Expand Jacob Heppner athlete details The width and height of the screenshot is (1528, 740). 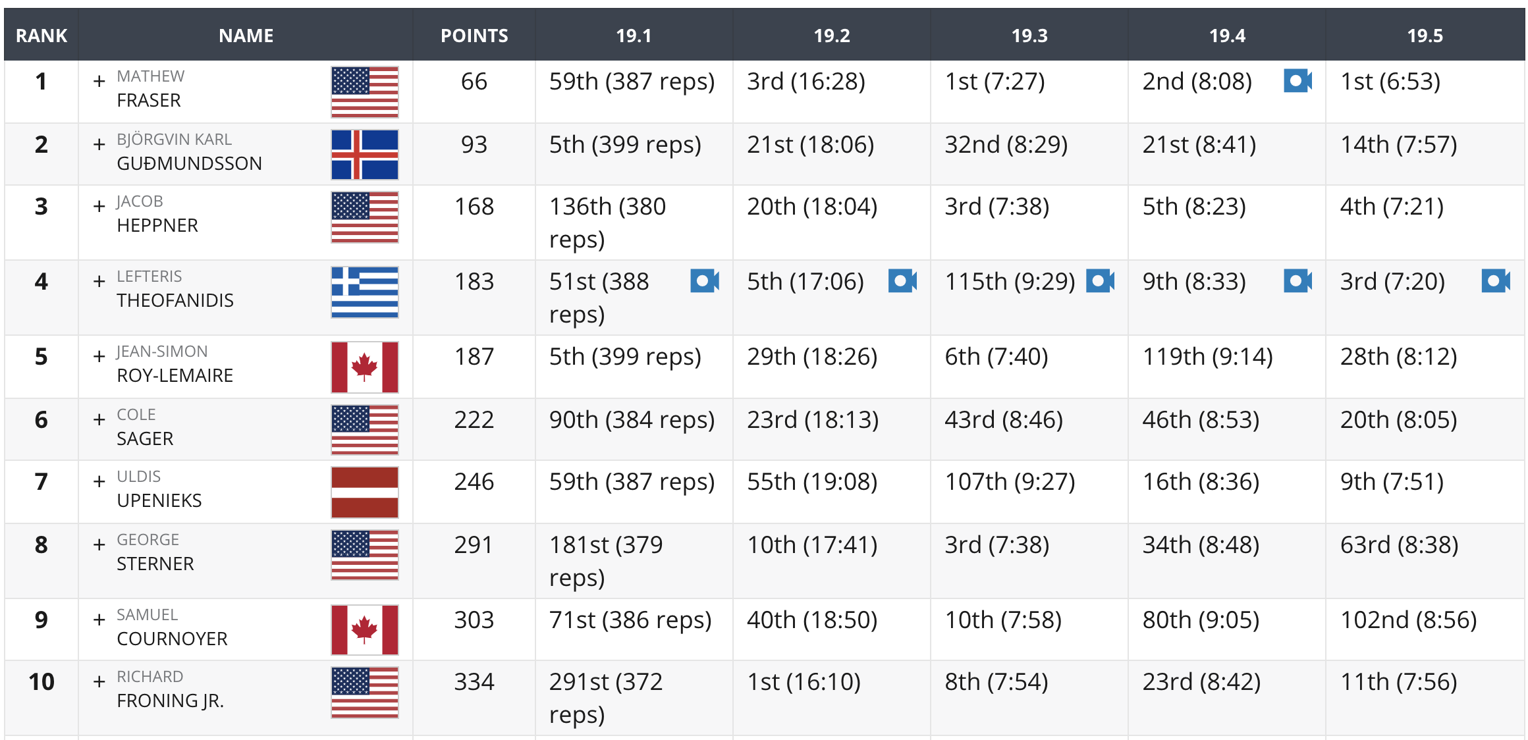(99, 206)
